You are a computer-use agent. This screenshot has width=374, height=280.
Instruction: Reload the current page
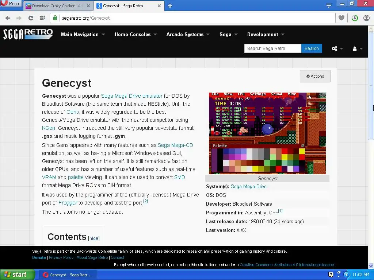tap(31, 18)
